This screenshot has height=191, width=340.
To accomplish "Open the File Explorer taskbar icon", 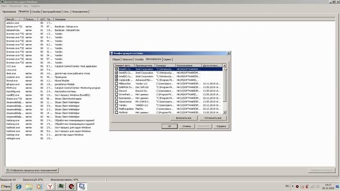I will 29,186.
